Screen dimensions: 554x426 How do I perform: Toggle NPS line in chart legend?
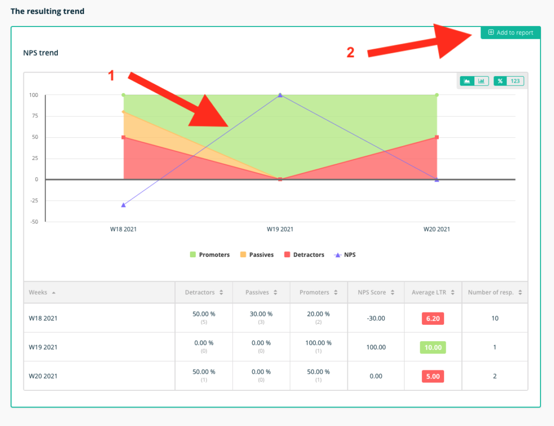[345, 255]
